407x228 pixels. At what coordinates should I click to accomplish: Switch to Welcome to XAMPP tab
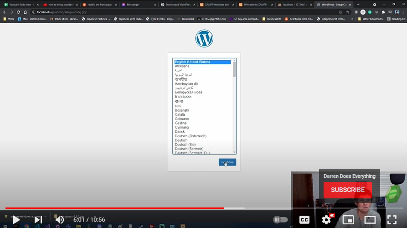255,5
